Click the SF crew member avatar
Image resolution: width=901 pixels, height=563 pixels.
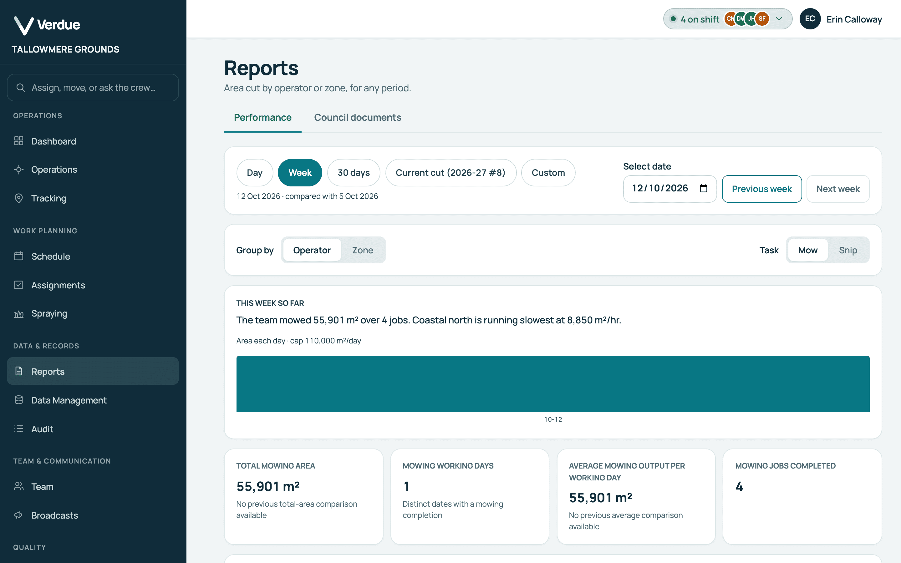[x=762, y=19]
